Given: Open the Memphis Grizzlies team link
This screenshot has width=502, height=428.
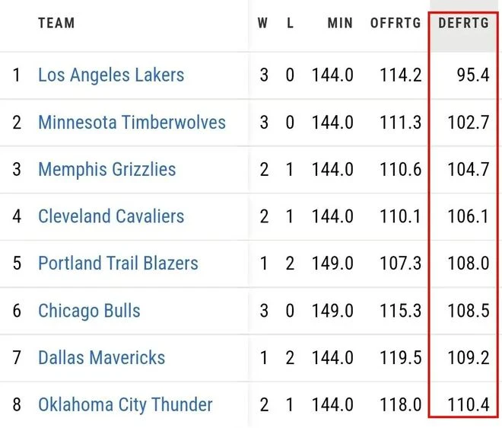Looking at the screenshot, I should point(107,169).
